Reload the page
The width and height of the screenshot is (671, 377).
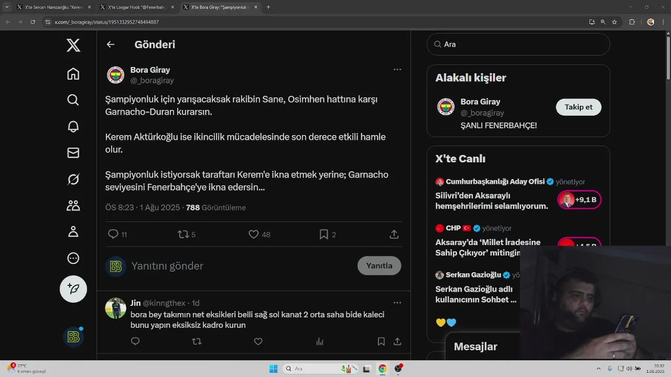click(x=33, y=22)
